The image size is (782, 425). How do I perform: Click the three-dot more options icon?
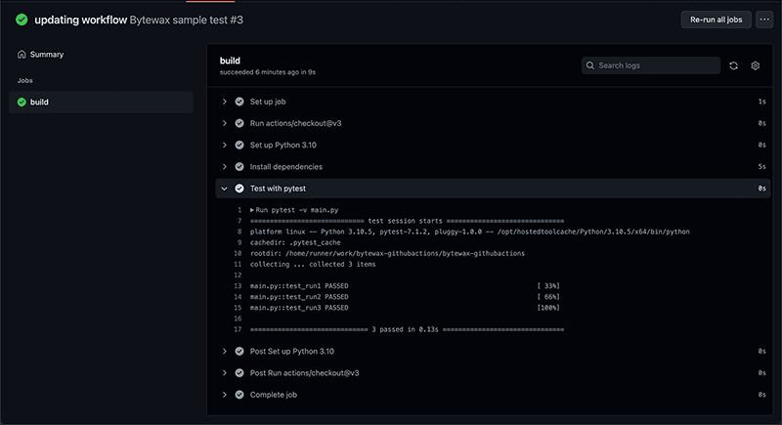tap(763, 20)
